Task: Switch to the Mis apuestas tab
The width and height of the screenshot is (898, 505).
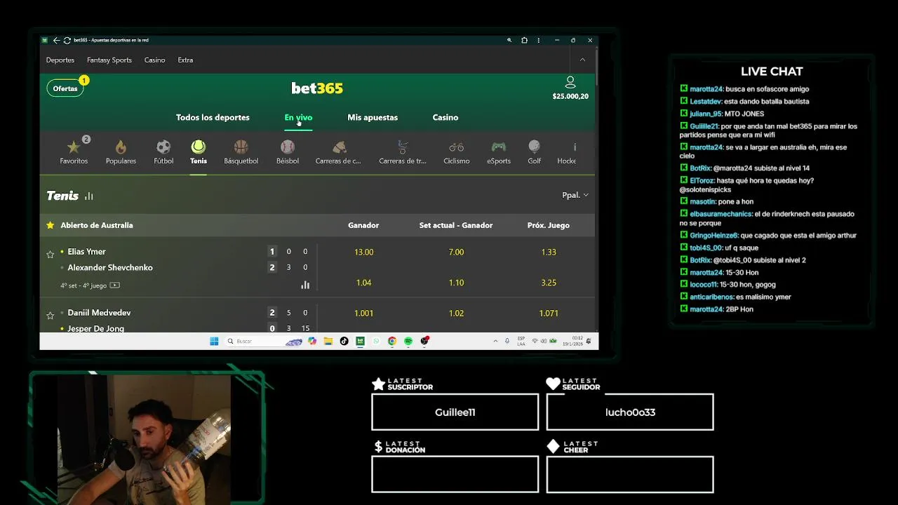Action: pos(373,117)
